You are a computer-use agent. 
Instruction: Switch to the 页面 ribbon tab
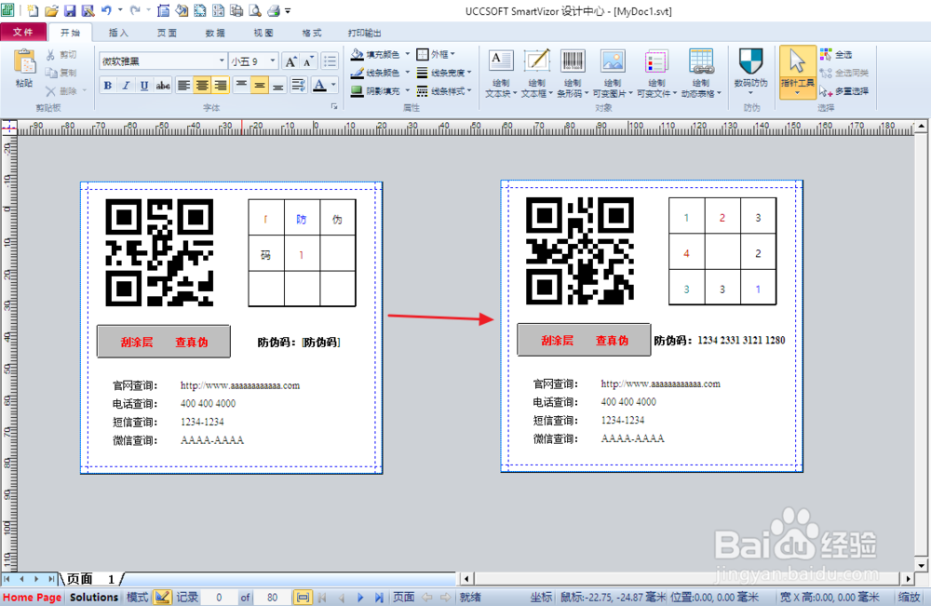167,33
